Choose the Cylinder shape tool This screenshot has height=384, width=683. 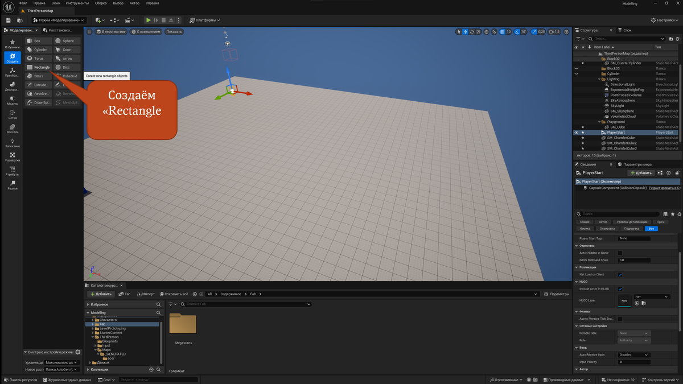(x=38, y=49)
